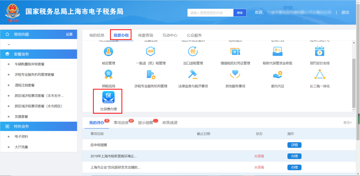This screenshot has width=360, height=176.
Task: Click the 退出 logout link
Action: pyautogui.click(x=345, y=12)
